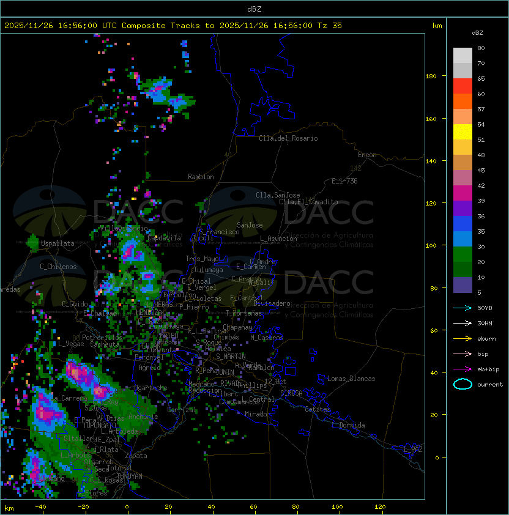509x515 pixels.
Task: Pick the purple 39 dBZ legend swatch
Action: [x=463, y=208]
